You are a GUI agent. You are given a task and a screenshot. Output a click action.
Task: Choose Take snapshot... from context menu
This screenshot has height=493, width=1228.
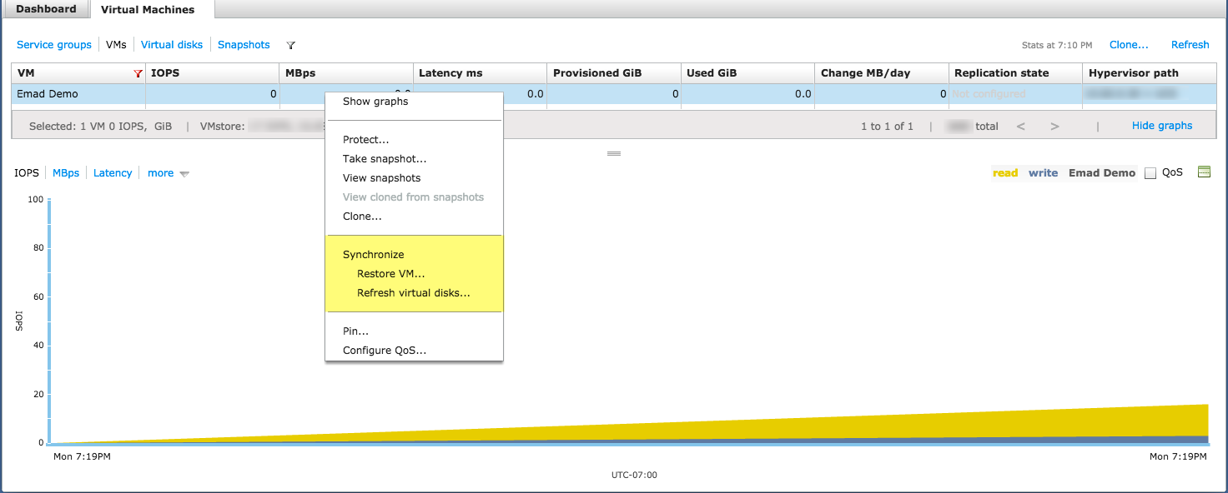384,159
